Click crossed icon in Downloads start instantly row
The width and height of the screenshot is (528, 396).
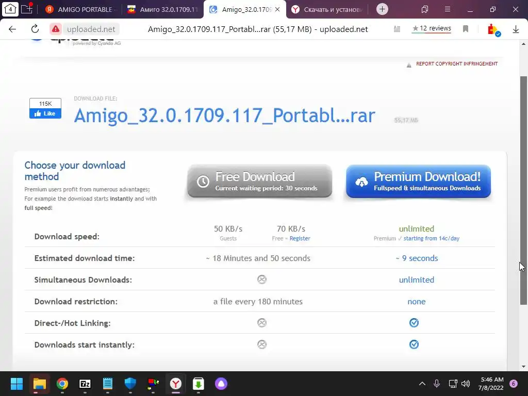[262, 344]
